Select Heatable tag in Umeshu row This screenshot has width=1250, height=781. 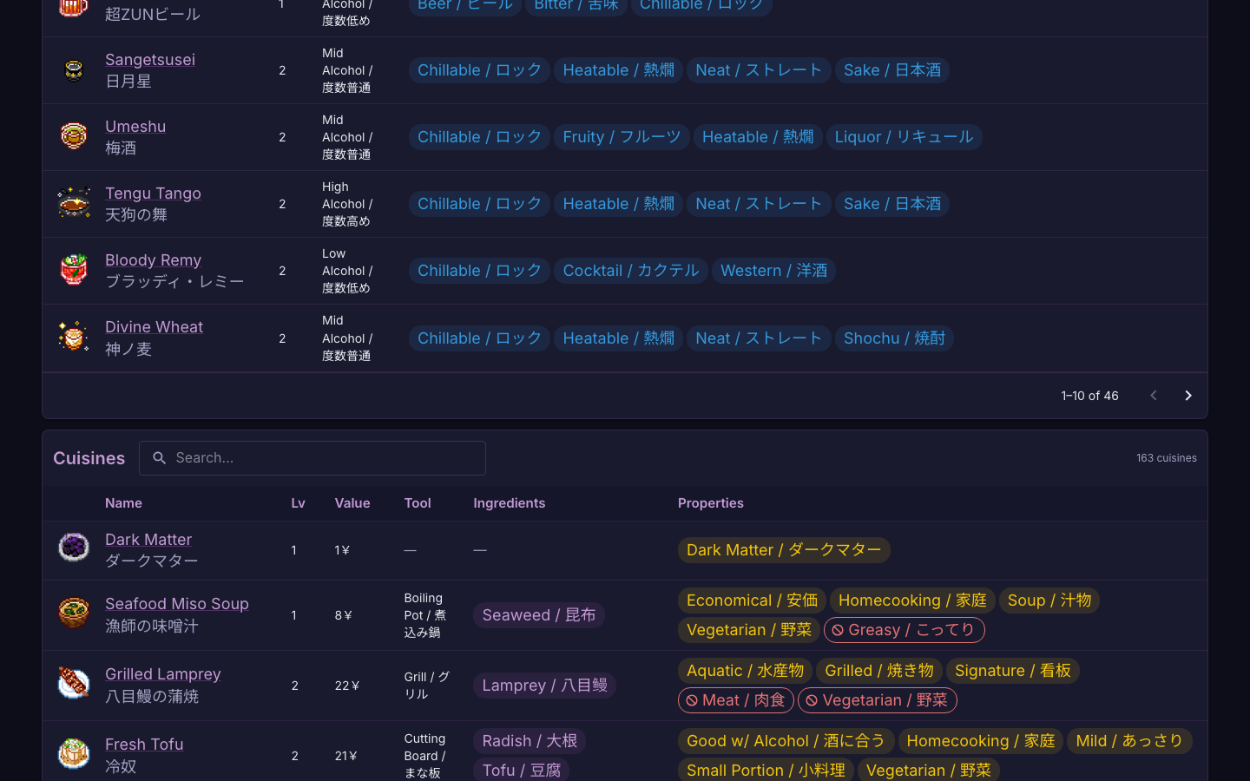758,137
